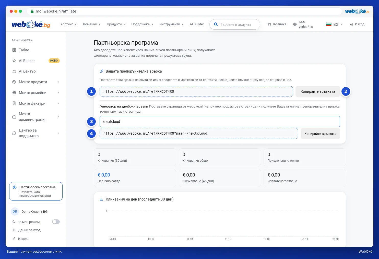
Task: Click the sun icon beside Данни за вход
Action: (14, 230)
